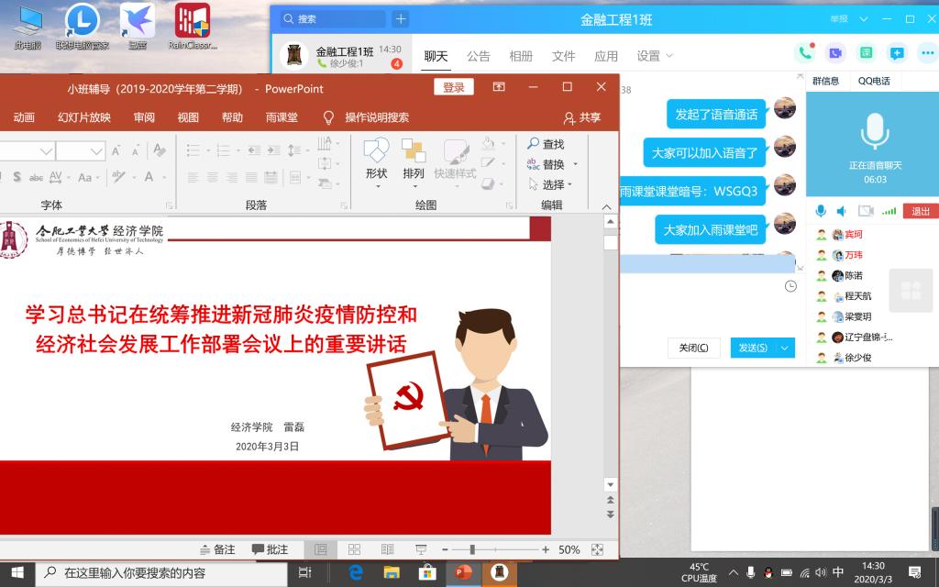
Task: Click the zoom in plus button
Action: (546, 550)
